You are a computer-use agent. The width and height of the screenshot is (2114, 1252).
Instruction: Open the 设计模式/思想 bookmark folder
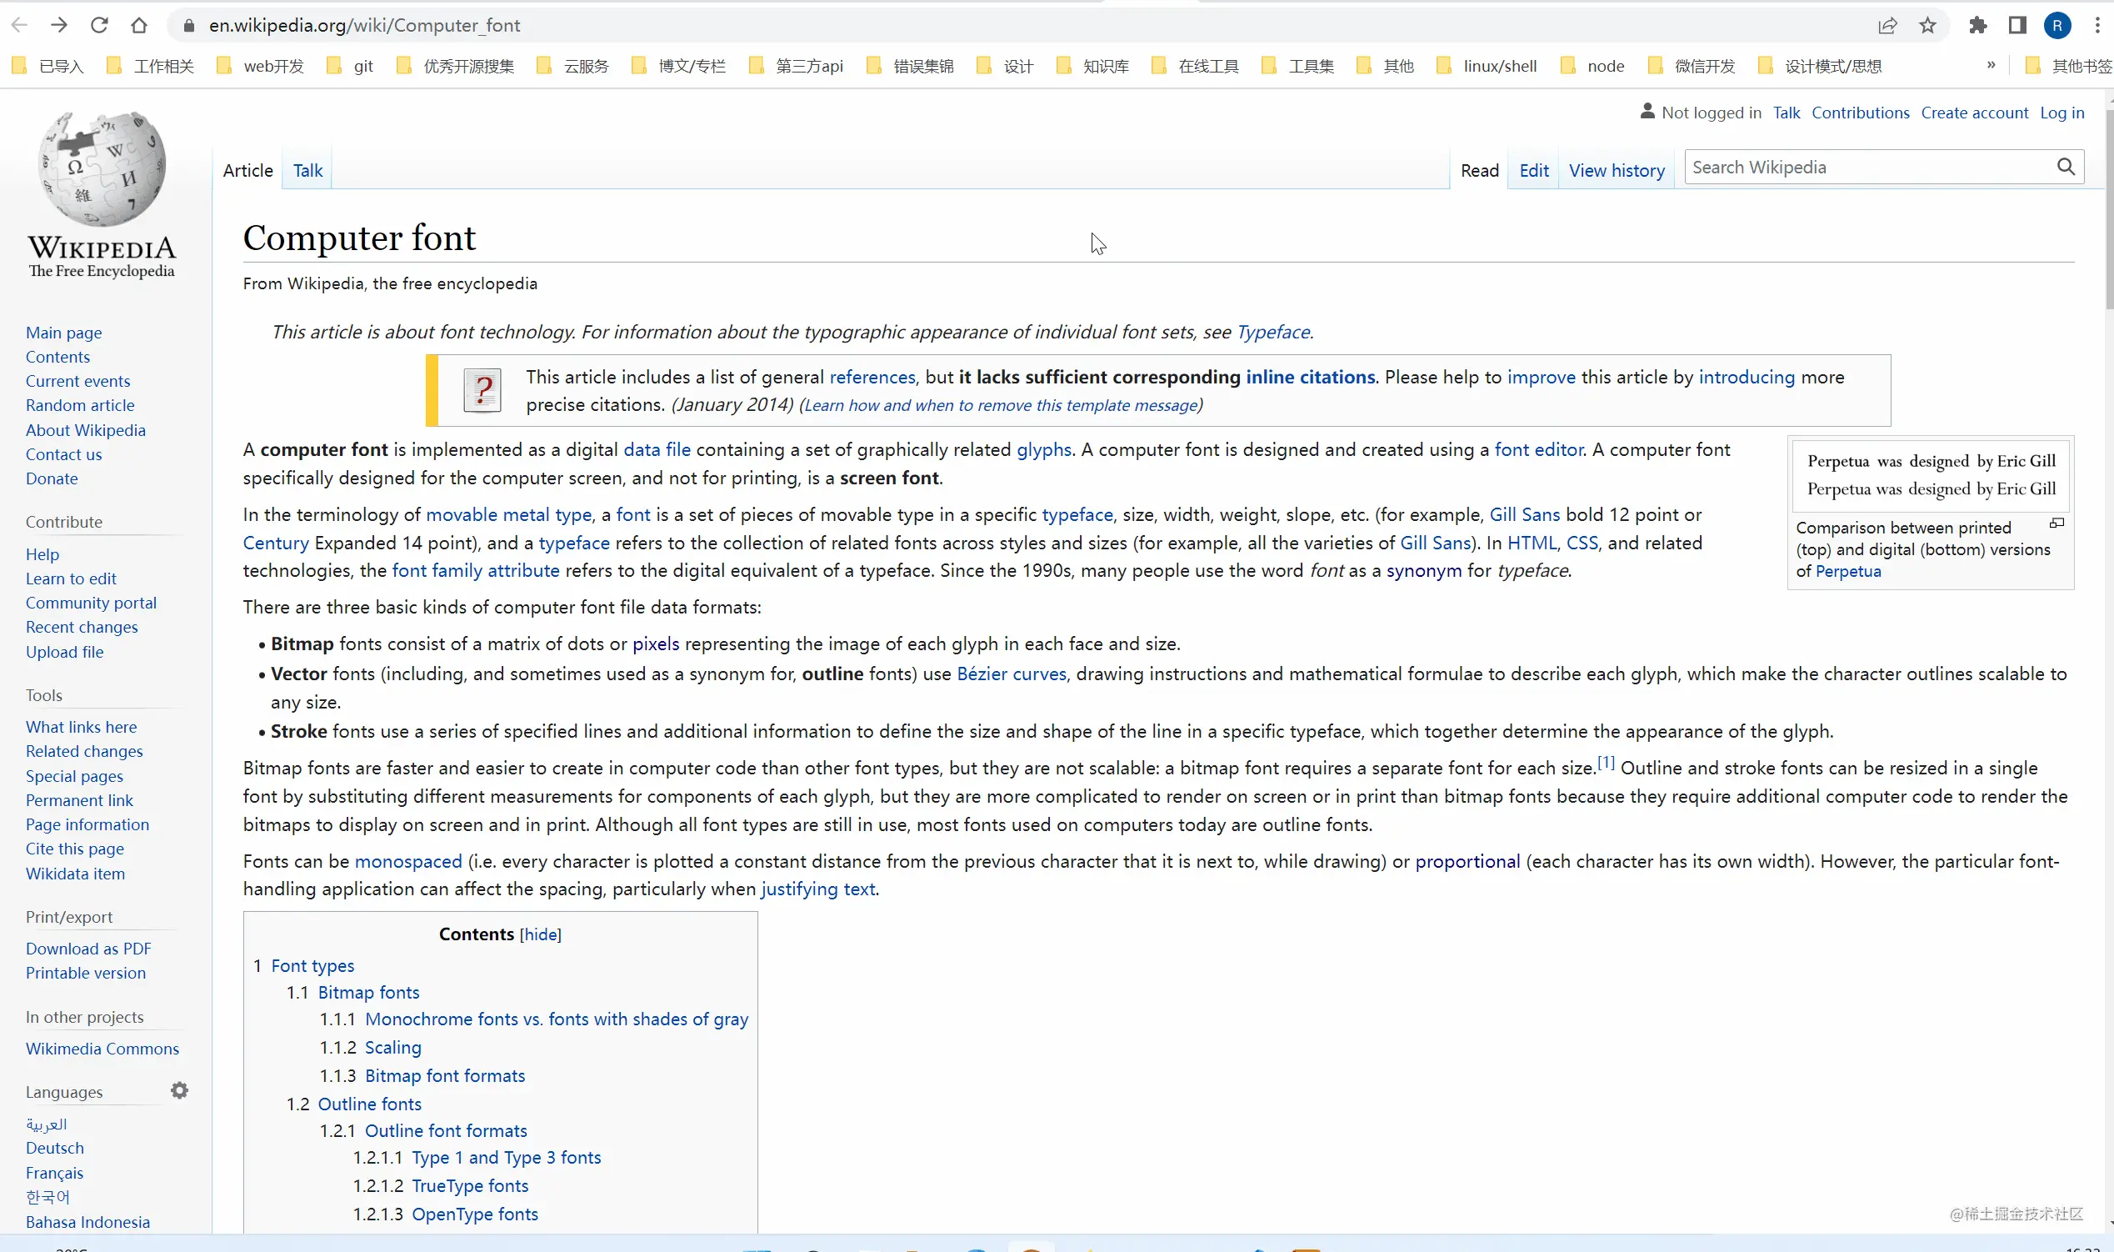tap(1820, 66)
